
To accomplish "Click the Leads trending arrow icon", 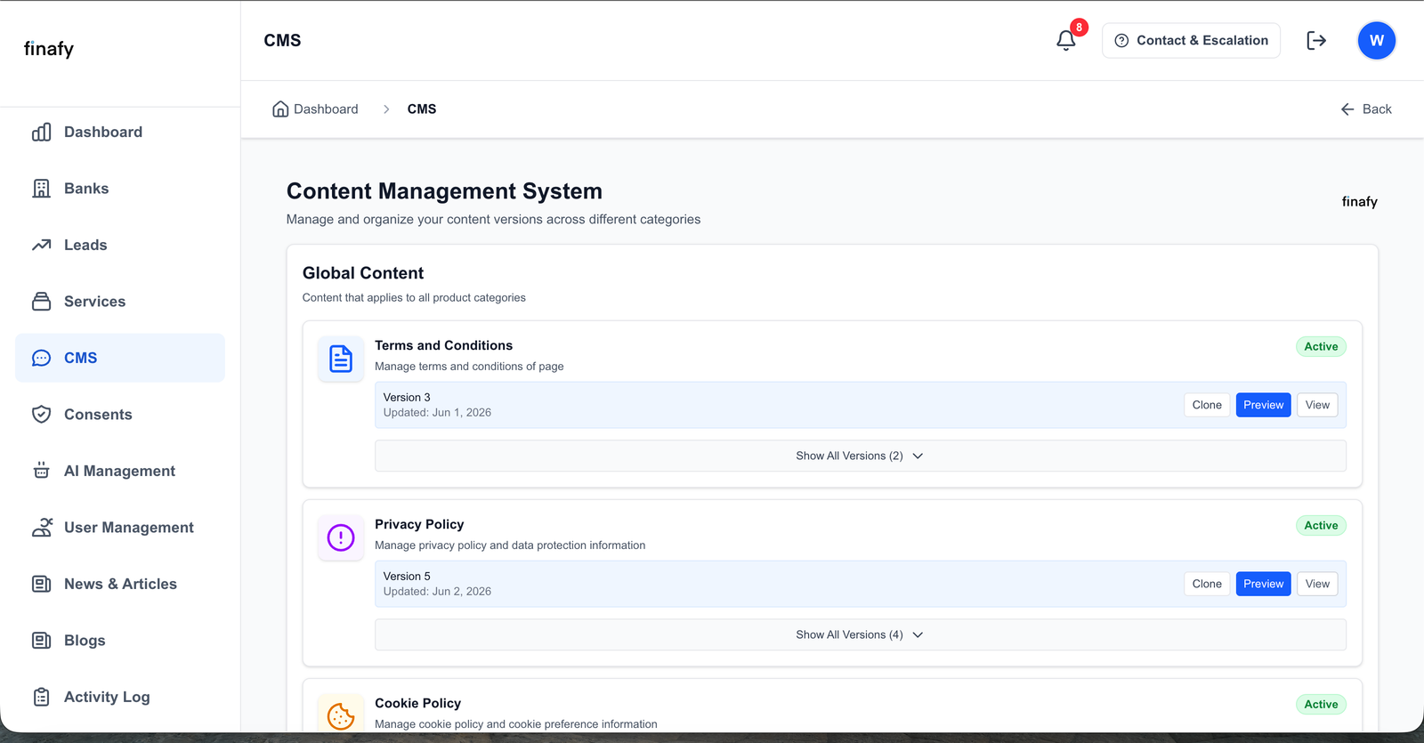I will [x=42, y=245].
